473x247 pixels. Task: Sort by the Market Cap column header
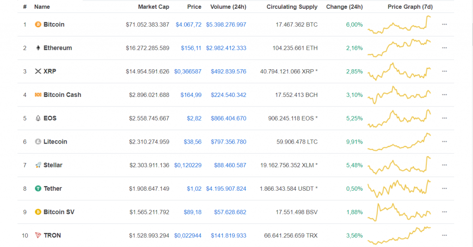[x=153, y=6]
